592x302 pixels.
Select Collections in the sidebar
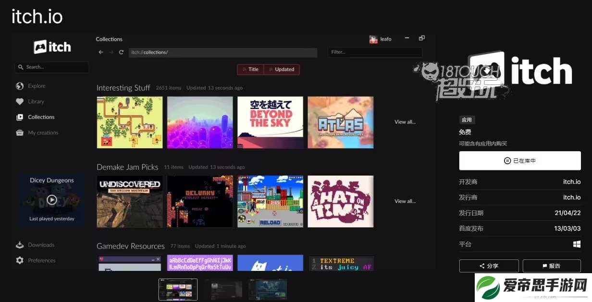click(41, 117)
